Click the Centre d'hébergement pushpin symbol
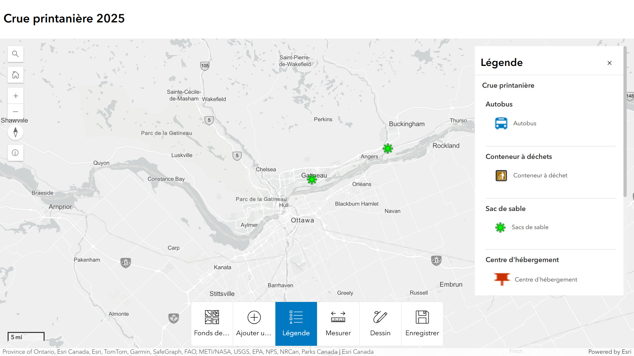Screen dimensions: 634x356 click(x=502, y=279)
